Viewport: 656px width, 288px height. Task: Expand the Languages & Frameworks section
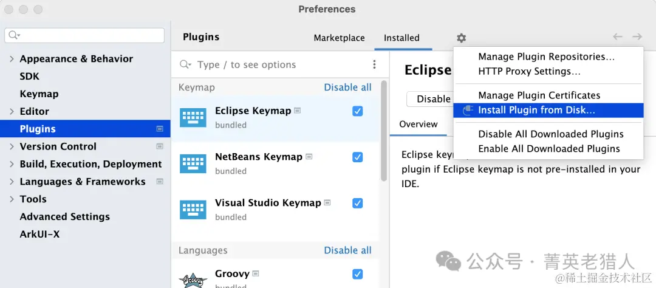[12, 182]
